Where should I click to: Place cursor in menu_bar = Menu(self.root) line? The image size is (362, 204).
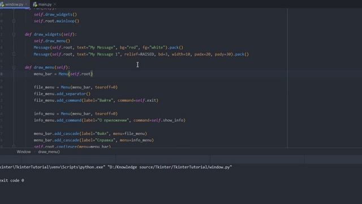[63, 74]
